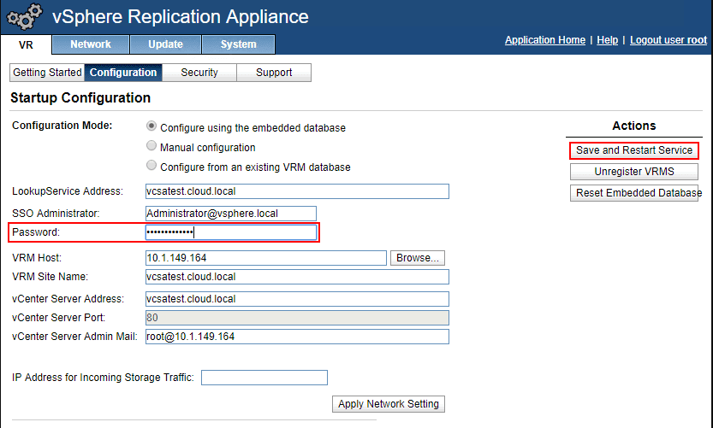Viewport: 713px width, 428px height.
Task: Click the 'Configuration Mode:' label
Action: [62, 126]
